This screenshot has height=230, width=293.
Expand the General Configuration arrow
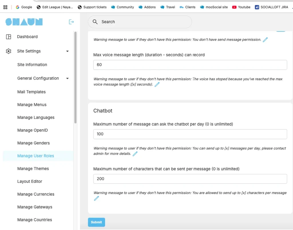(68, 78)
